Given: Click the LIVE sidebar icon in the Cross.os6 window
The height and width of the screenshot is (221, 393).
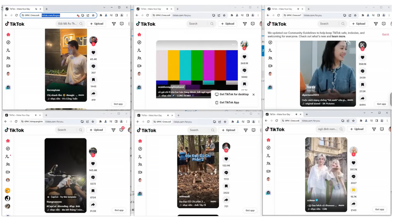Looking at the screenshot, I should 268,171.
